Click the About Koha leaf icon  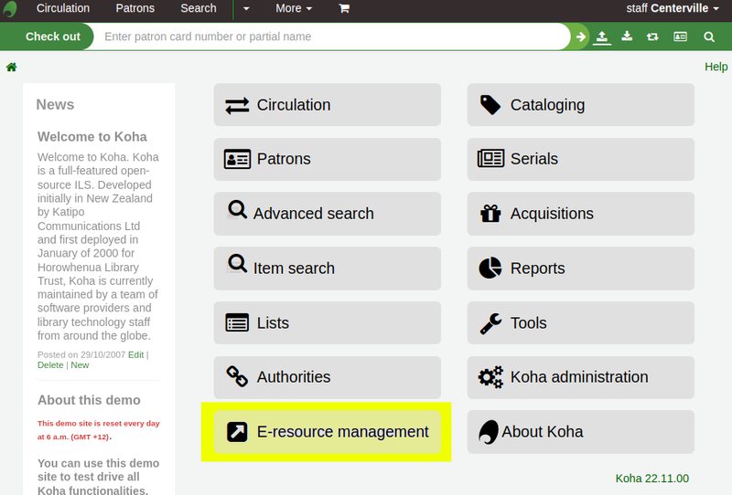(489, 432)
